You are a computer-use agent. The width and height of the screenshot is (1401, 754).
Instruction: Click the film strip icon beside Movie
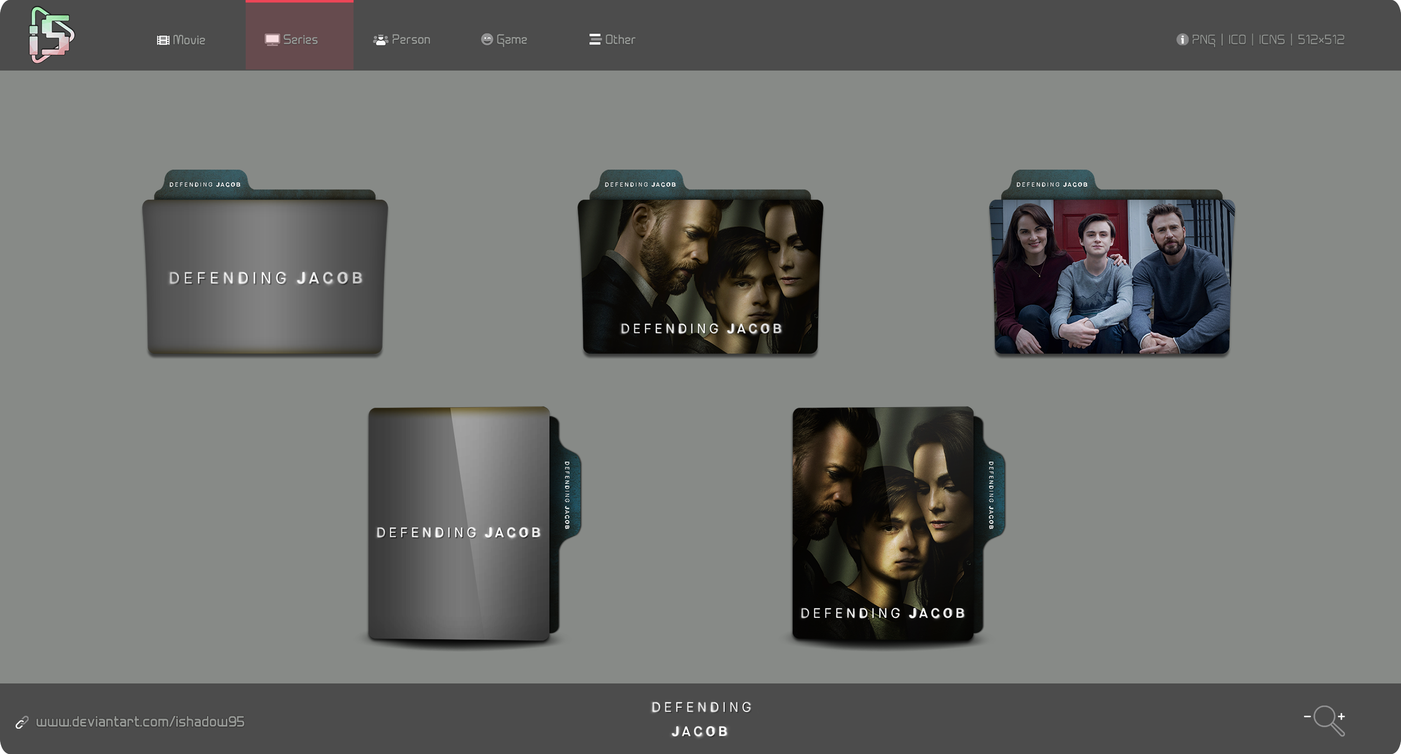(x=163, y=40)
